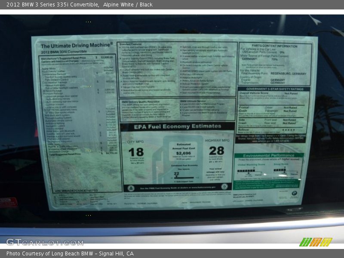Click the 'Frontal Crash' rating label
The height and width of the screenshot is (258, 344).
pos(244,109)
